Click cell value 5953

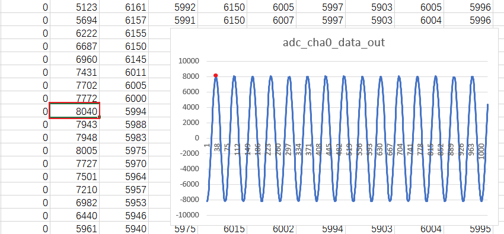point(124,203)
